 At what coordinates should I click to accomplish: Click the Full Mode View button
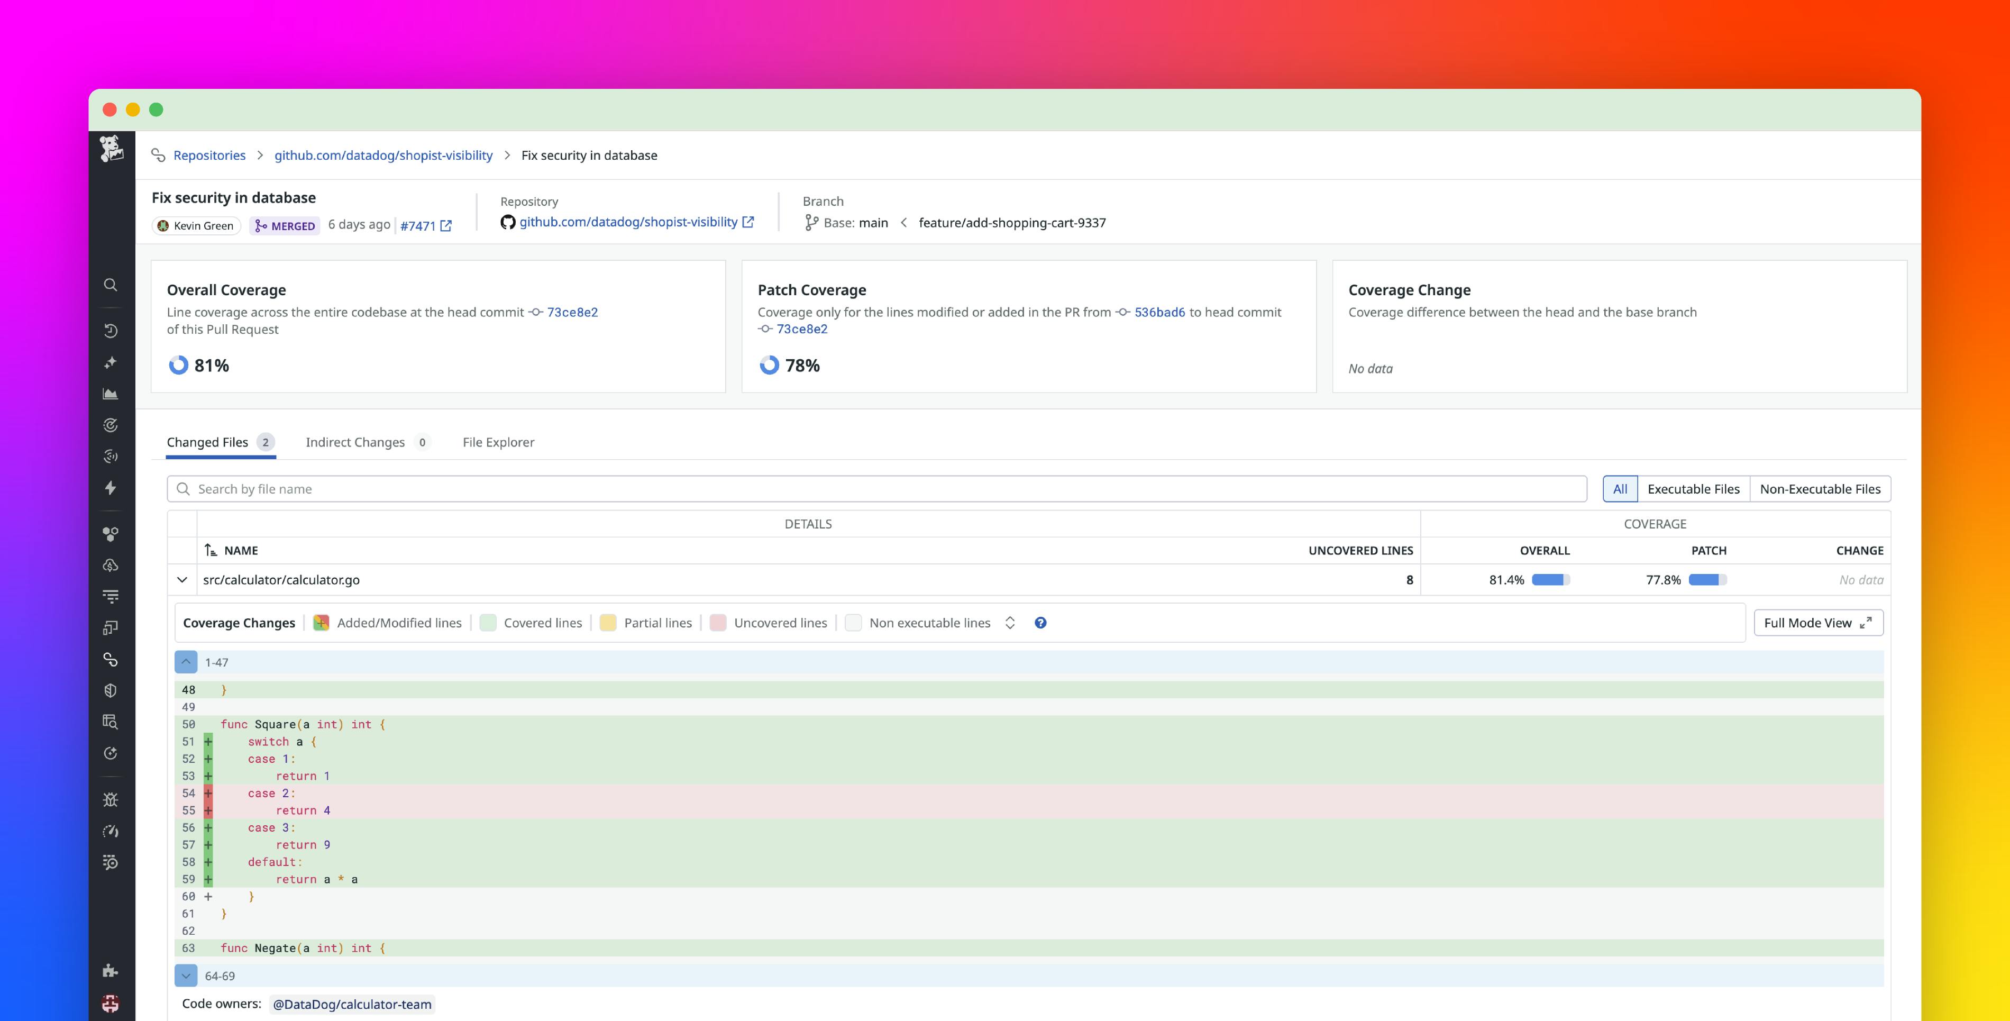point(1818,622)
